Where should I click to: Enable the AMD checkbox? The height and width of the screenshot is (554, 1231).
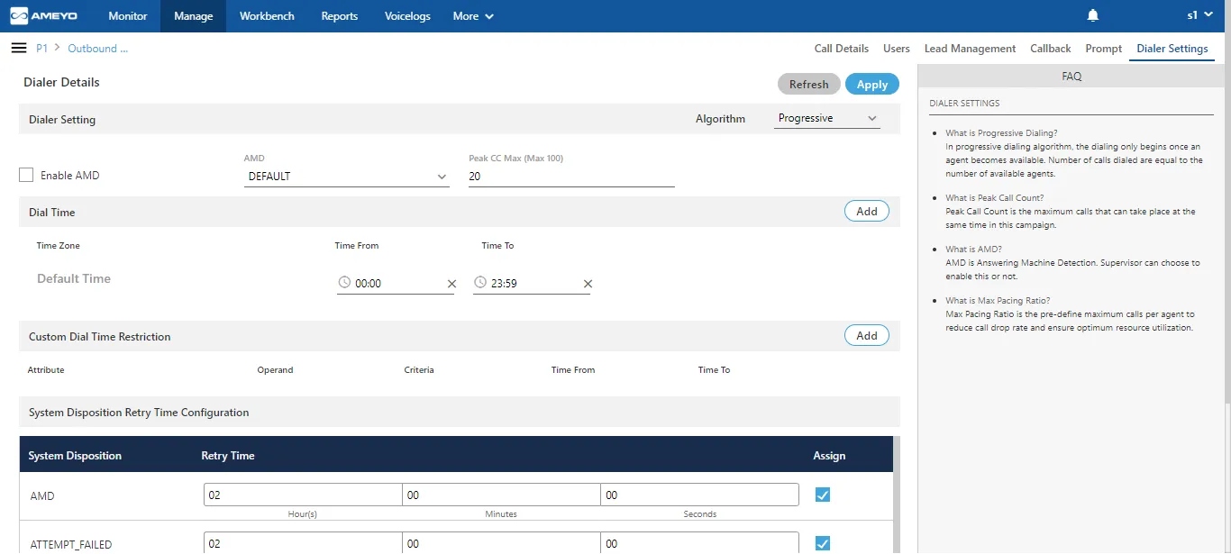point(26,175)
